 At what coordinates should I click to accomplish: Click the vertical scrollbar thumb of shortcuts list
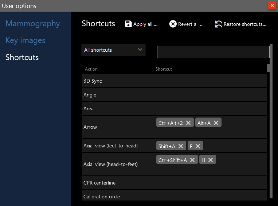click(x=269, y=68)
